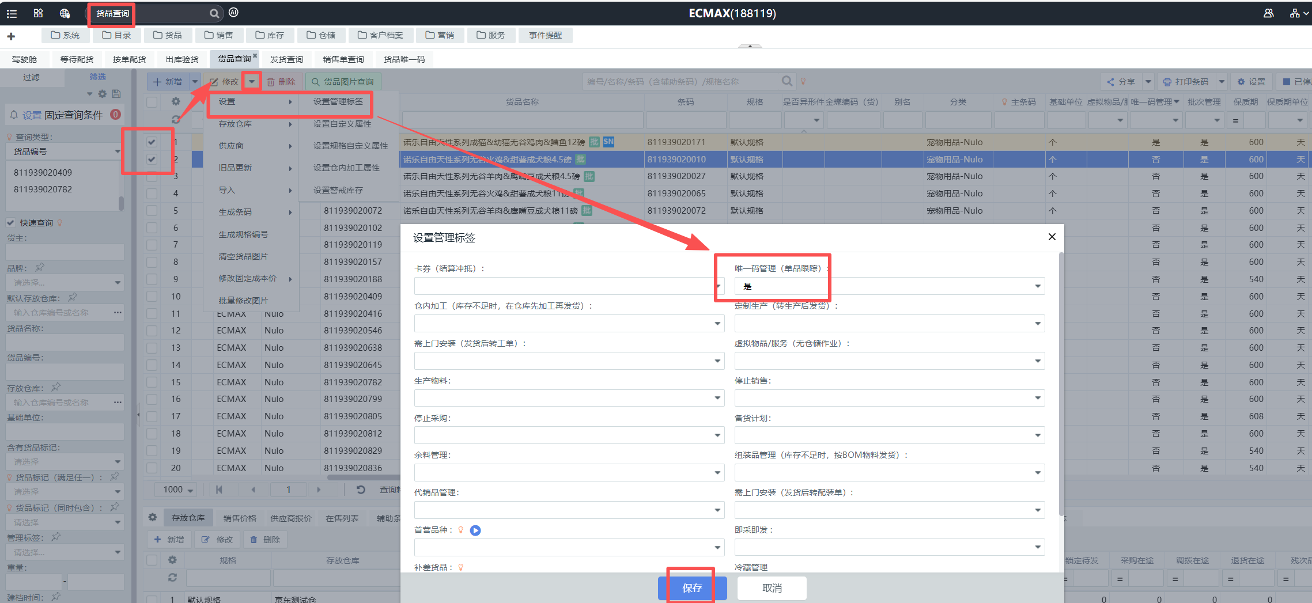Viewport: 1312px width, 603px height.
Task: Click the reload icon in pagination bar
Action: [x=361, y=490]
